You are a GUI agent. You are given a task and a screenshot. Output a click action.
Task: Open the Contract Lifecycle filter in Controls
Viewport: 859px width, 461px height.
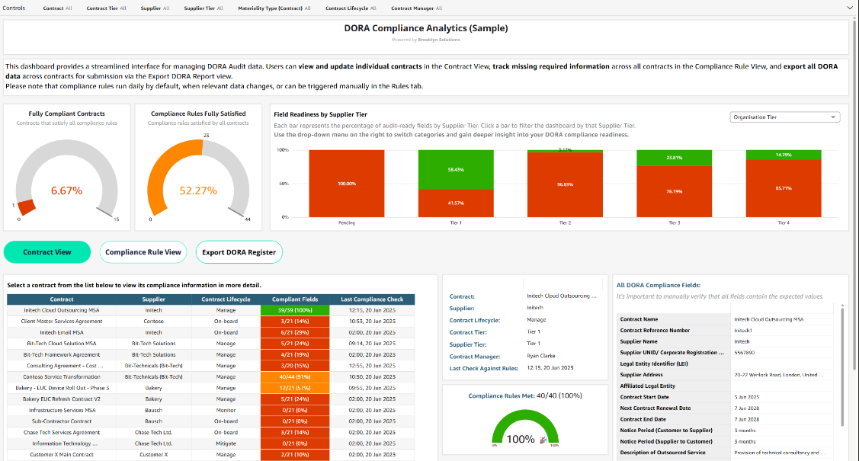pyautogui.click(x=351, y=8)
